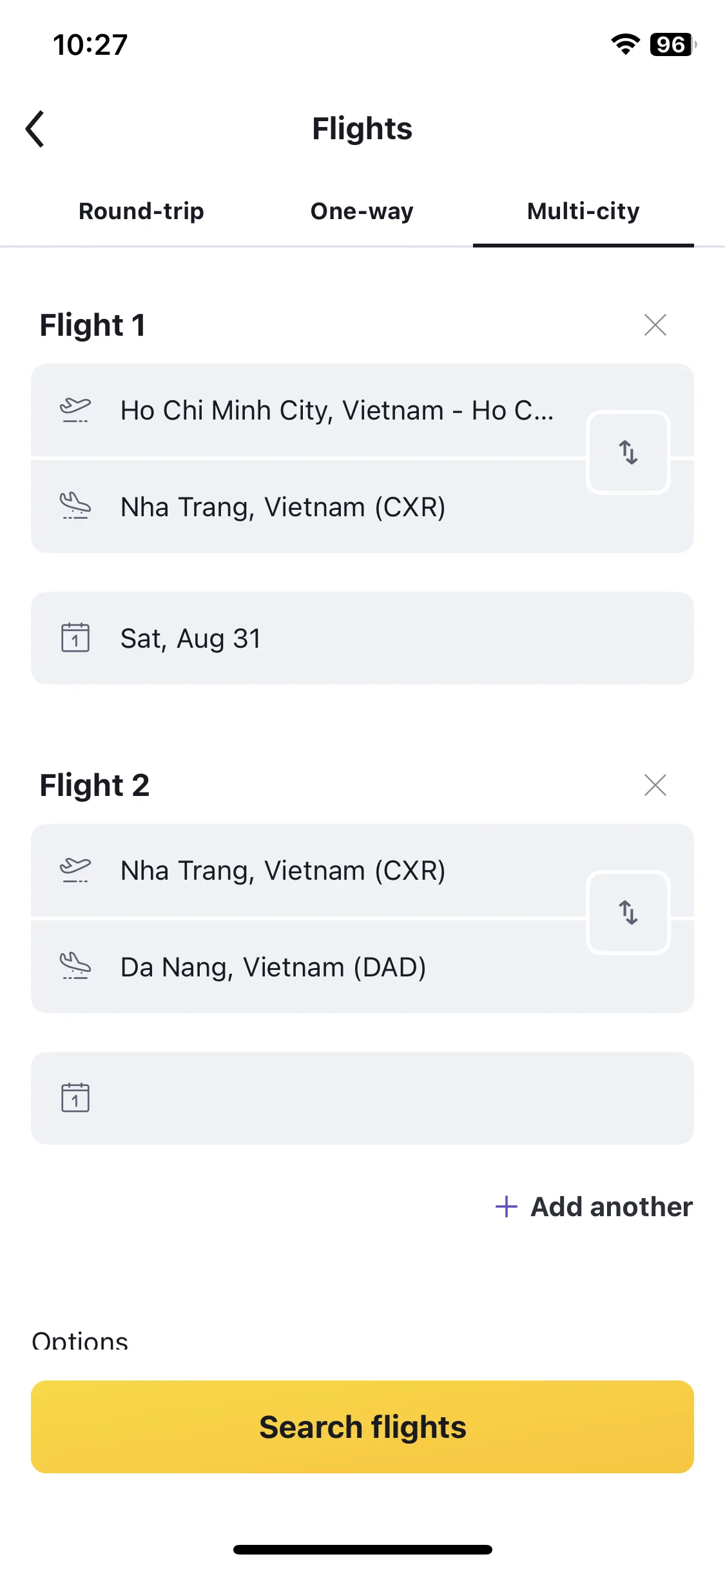The width and height of the screenshot is (725, 1570).
Task: Tap Flight 1 landing plane icon
Action: [x=75, y=507]
